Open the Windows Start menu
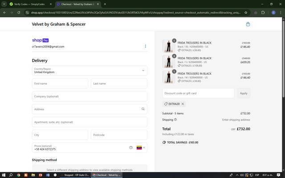Screen dimensions: 285x178 4,175
